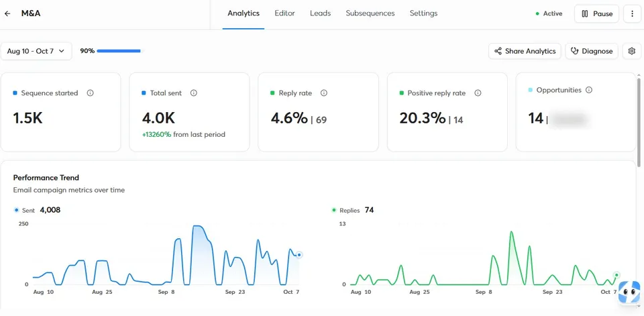Click the +13260% from last period text

184,134
